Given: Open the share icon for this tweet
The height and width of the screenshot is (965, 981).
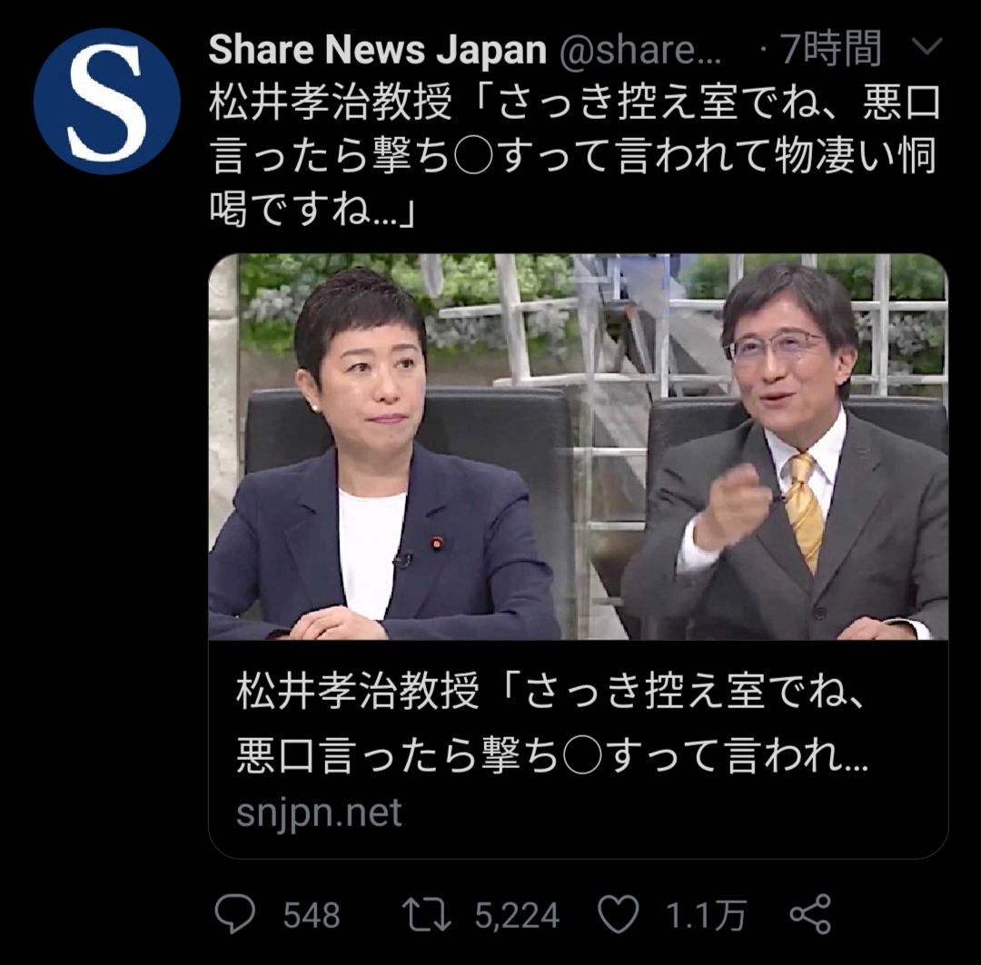Looking at the screenshot, I should coord(810,914).
